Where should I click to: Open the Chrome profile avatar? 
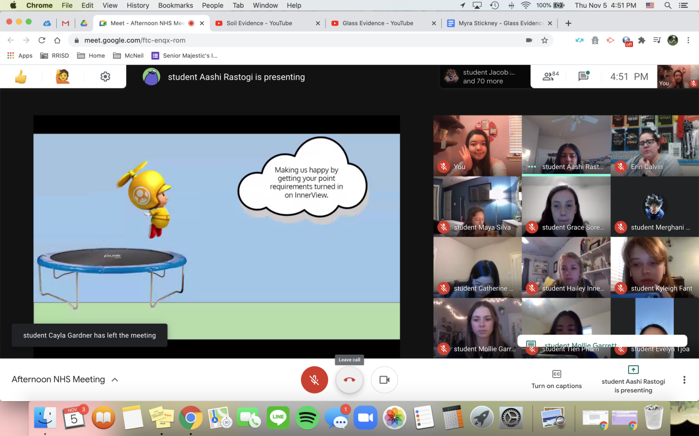[673, 40]
